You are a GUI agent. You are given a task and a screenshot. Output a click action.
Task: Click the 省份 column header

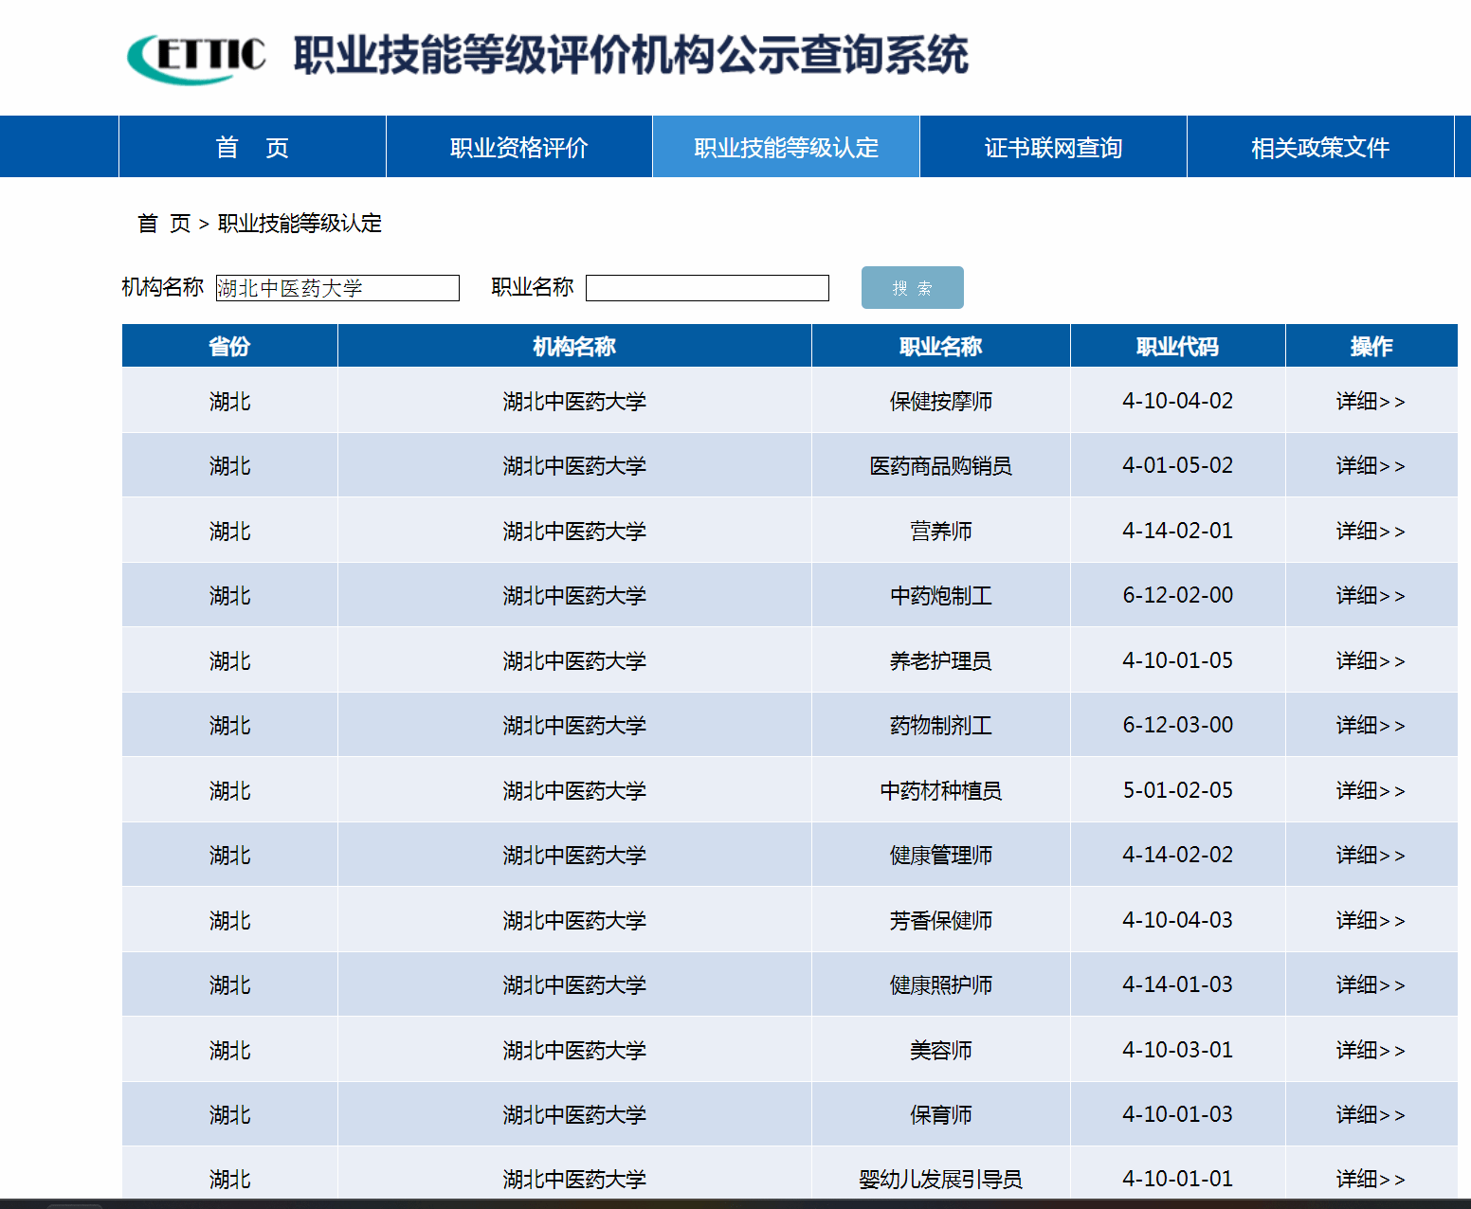tap(229, 346)
